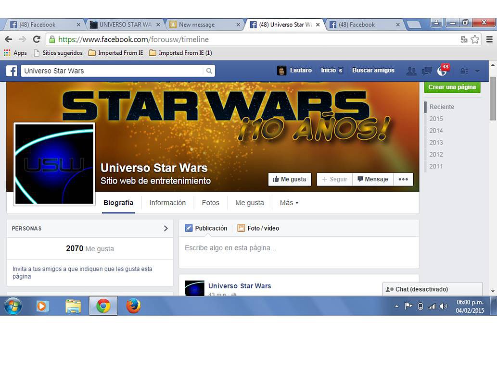497x381 pixels.
Task: Click Crear una página green button
Action: pyautogui.click(x=452, y=87)
